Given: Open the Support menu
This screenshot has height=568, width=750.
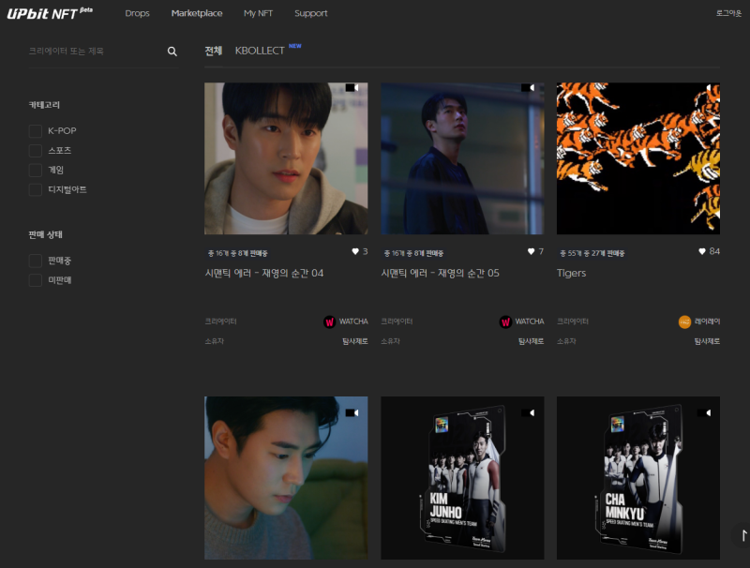Looking at the screenshot, I should pos(311,13).
